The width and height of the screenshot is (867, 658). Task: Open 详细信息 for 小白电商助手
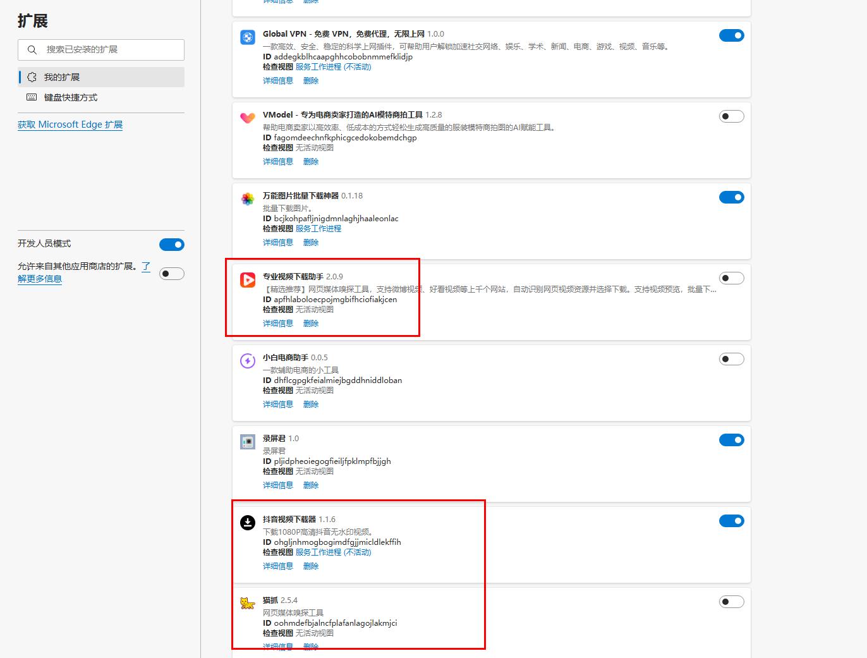[x=278, y=405]
